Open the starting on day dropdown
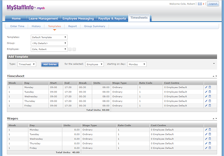The image size is (224, 156). (137, 64)
